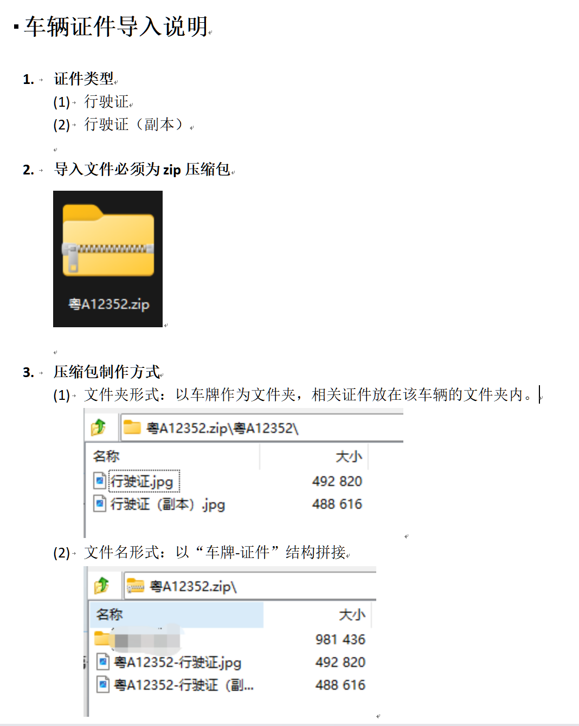
Task: Select the 粤A12352-行驶证.jpg file entry
Action: point(178,662)
